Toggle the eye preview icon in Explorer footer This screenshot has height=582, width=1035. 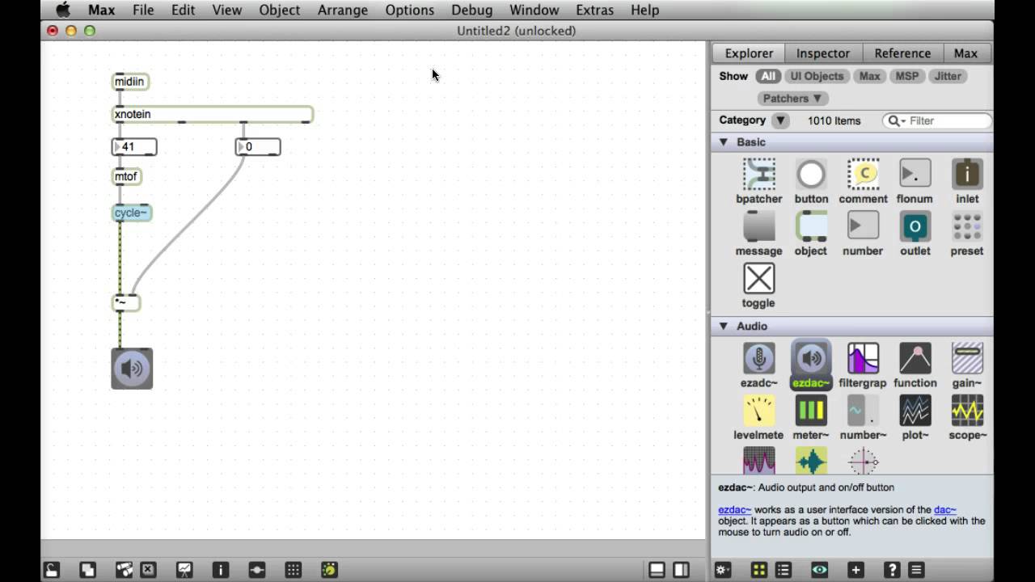tap(820, 570)
